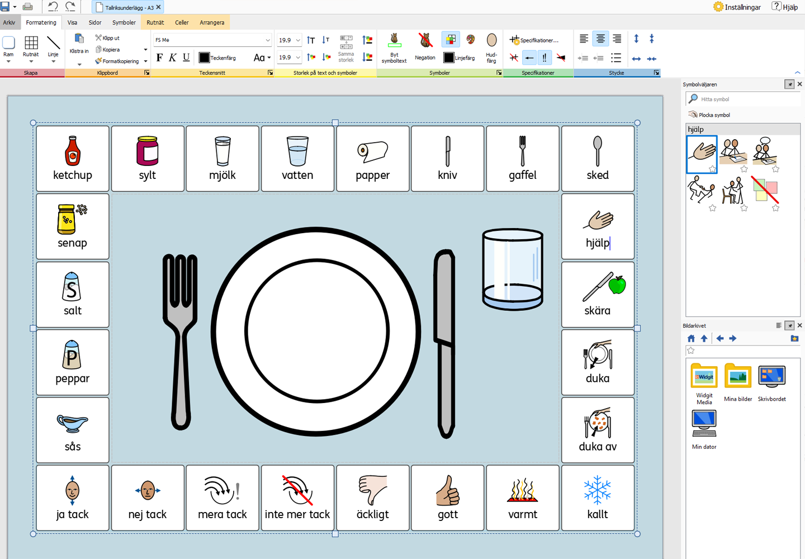Click the Hitta symbol search field

(x=744, y=99)
